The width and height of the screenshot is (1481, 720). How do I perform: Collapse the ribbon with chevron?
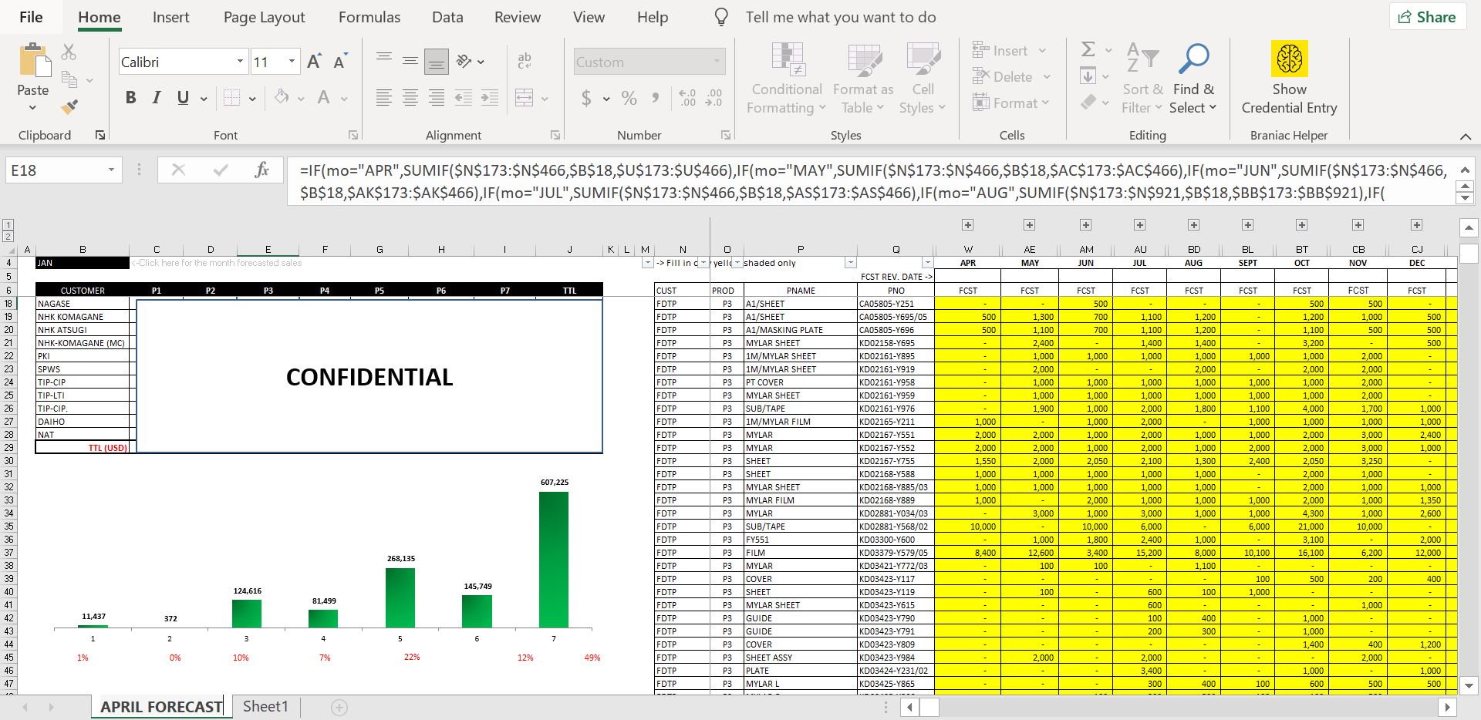tap(1465, 136)
